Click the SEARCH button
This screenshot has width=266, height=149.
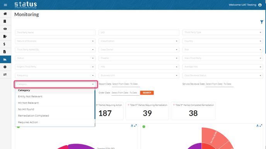pos(147,93)
